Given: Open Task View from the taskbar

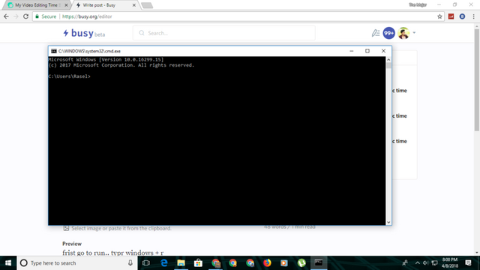Looking at the screenshot, I should 146,263.
